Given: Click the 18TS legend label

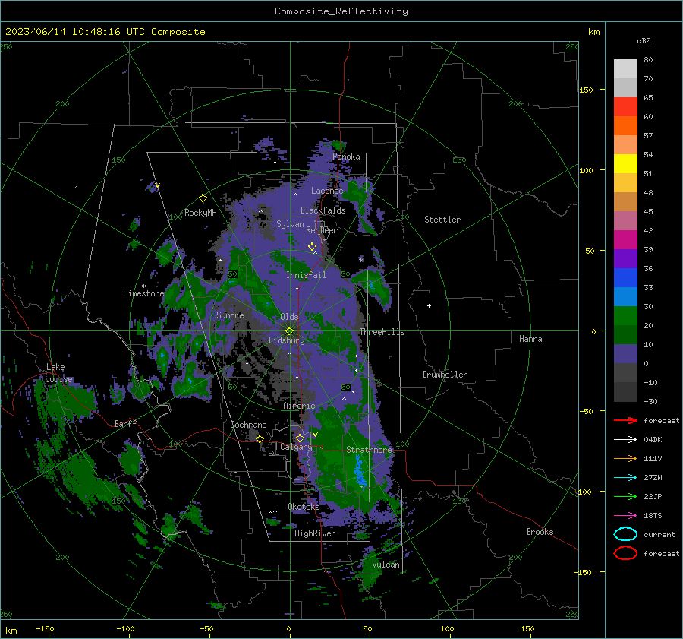Looking at the screenshot, I should click(653, 515).
